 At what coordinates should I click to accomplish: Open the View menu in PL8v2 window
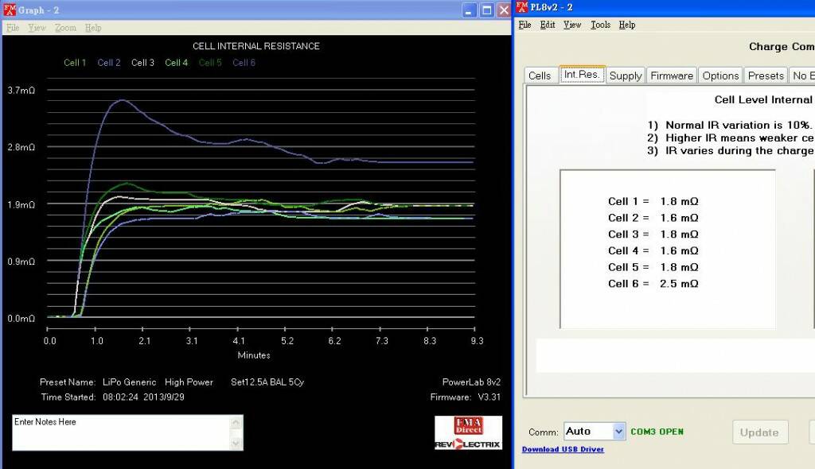[572, 25]
